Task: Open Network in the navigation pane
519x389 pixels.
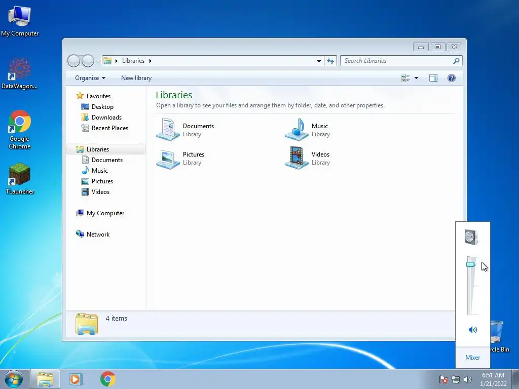Action: pyautogui.click(x=93, y=234)
